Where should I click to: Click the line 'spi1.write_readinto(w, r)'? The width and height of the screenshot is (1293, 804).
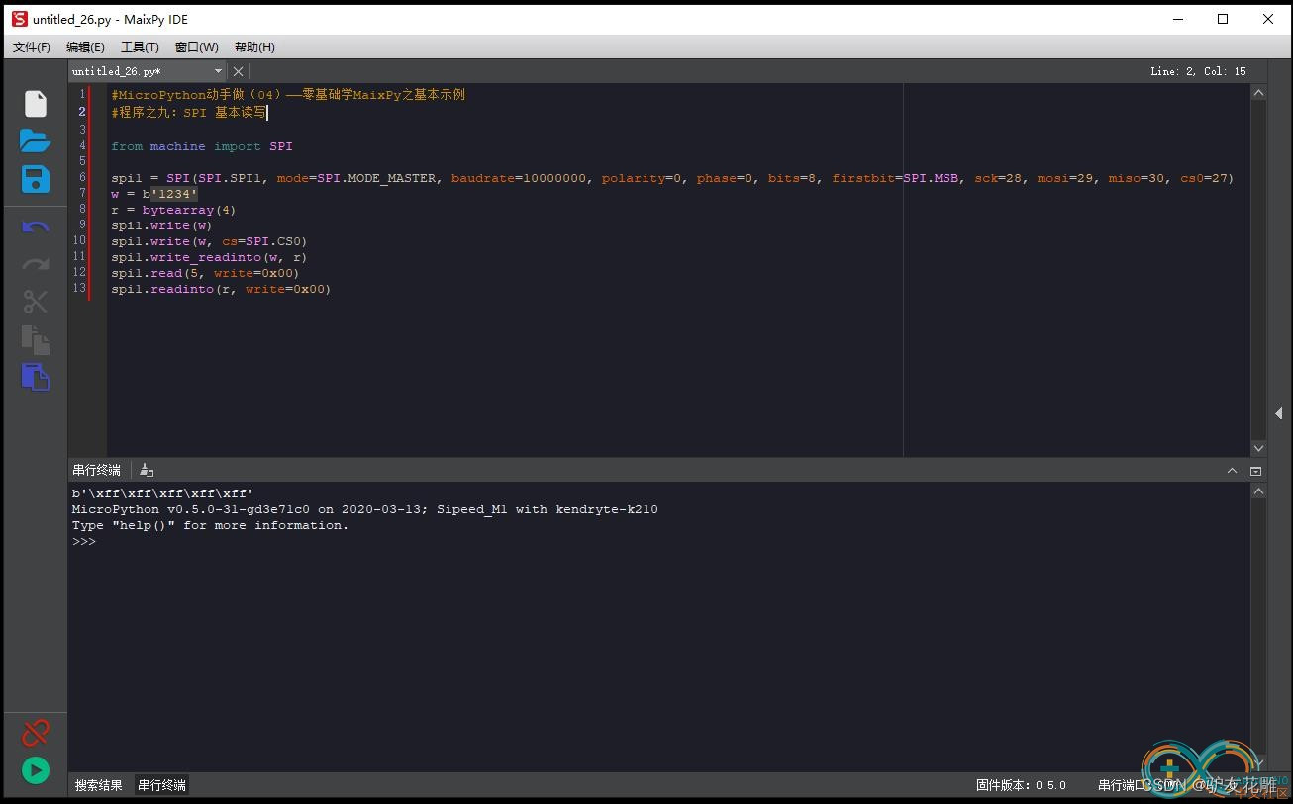(x=209, y=257)
